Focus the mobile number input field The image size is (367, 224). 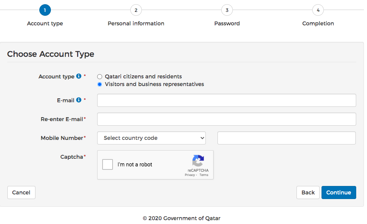coord(286,138)
